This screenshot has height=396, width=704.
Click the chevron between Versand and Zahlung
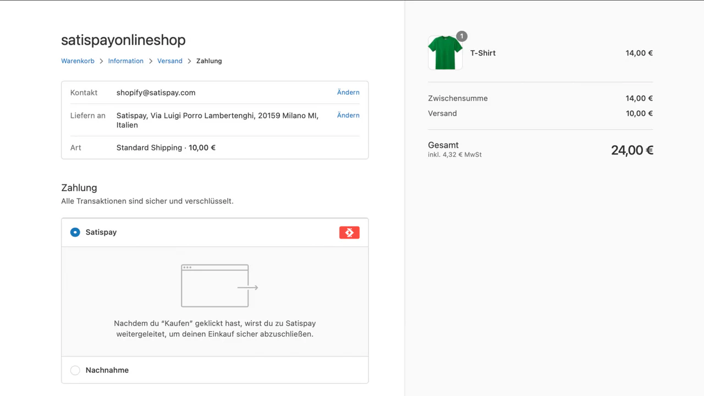coord(189,61)
